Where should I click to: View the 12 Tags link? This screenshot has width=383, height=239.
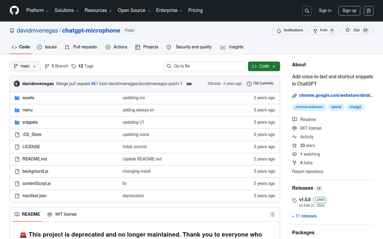click(x=83, y=66)
